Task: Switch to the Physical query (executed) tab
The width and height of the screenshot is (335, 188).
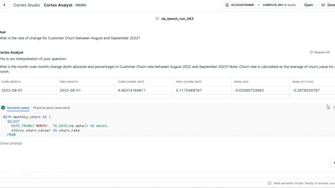Action: (x=52, y=108)
